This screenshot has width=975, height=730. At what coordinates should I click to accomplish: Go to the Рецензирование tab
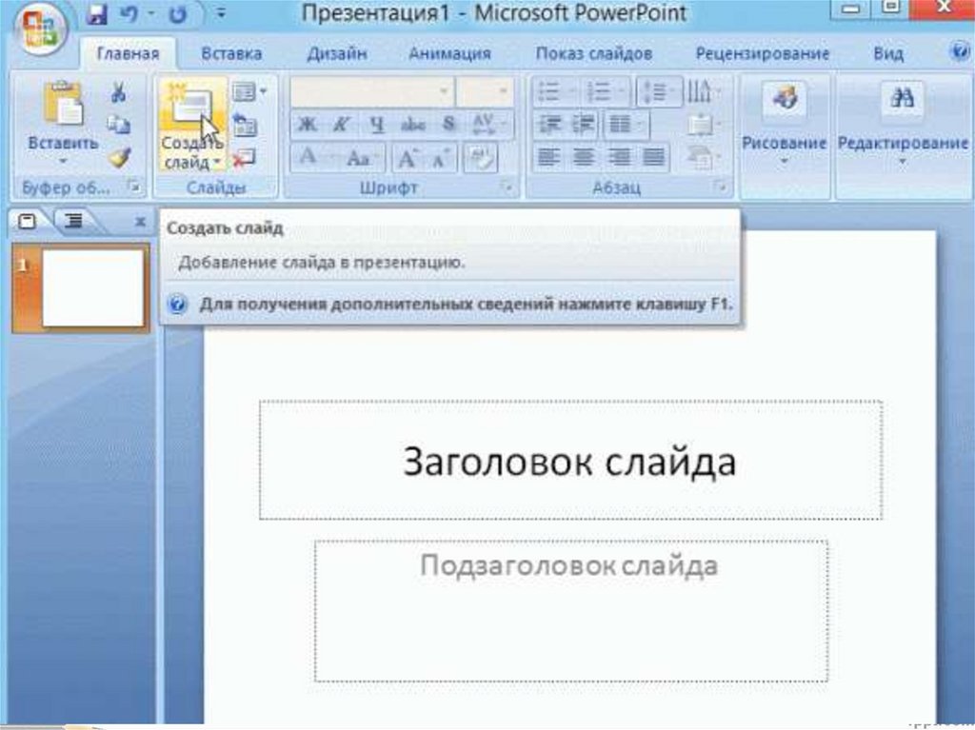coord(763,53)
